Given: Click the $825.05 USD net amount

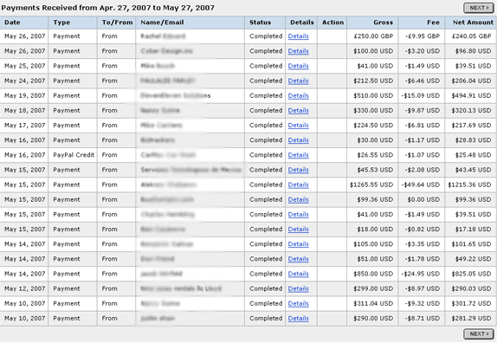Looking at the screenshot, I should pos(472,274).
